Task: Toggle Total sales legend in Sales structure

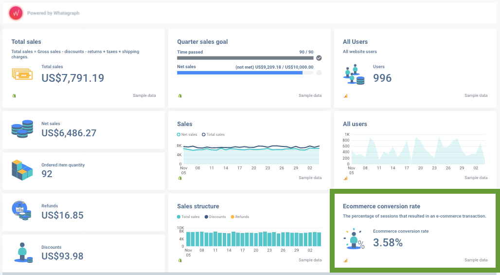Action: 188,217
